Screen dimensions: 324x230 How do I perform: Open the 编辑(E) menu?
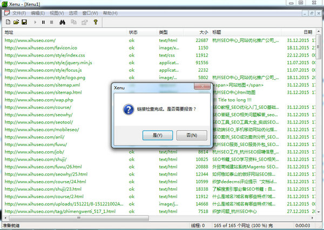38,13
